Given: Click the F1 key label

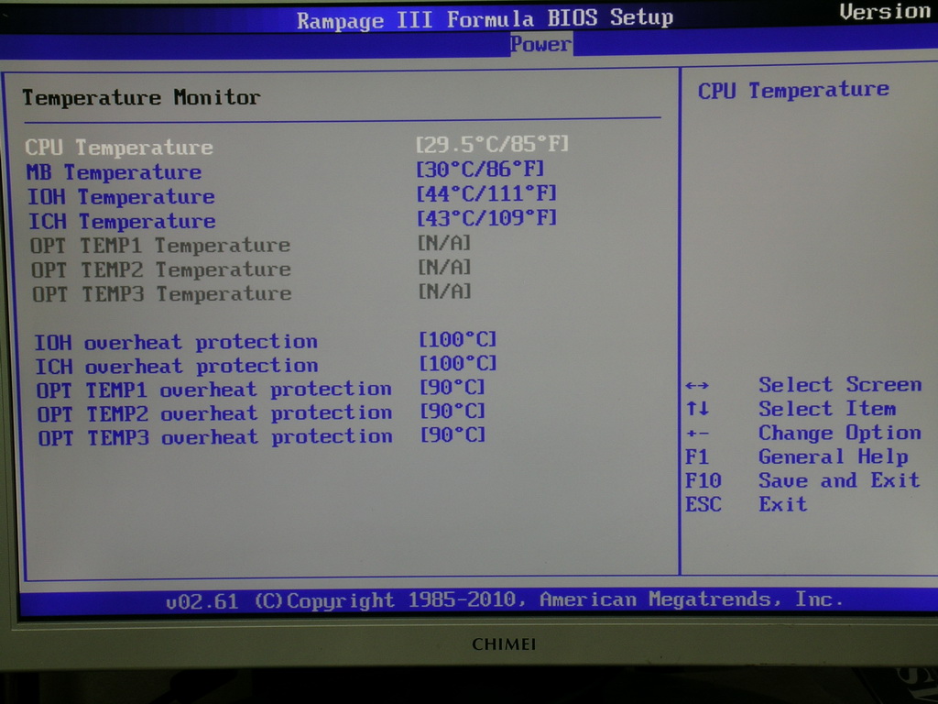Looking at the screenshot, I should coord(697,456).
